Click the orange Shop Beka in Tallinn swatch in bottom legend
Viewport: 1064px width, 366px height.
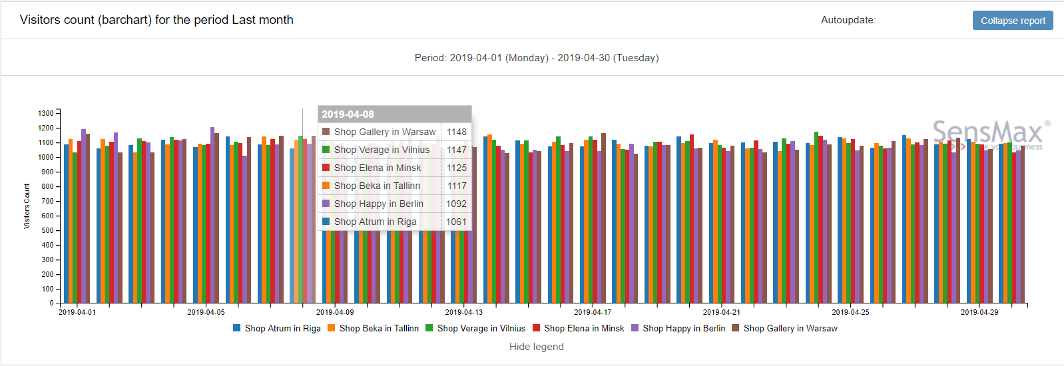332,328
